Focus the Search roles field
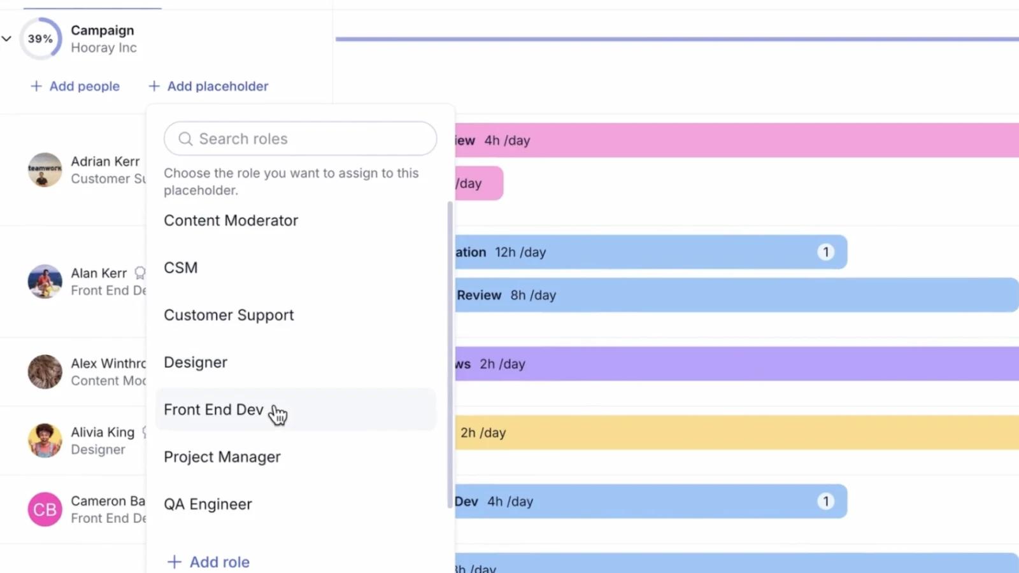This screenshot has width=1019, height=573. click(x=300, y=139)
